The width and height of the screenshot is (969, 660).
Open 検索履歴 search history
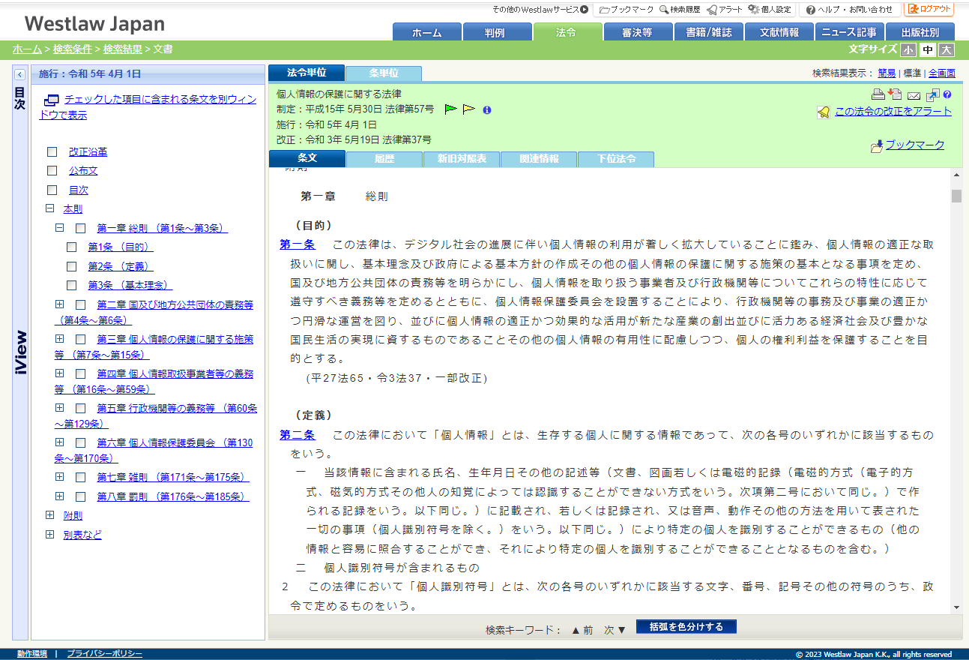tap(680, 10)
